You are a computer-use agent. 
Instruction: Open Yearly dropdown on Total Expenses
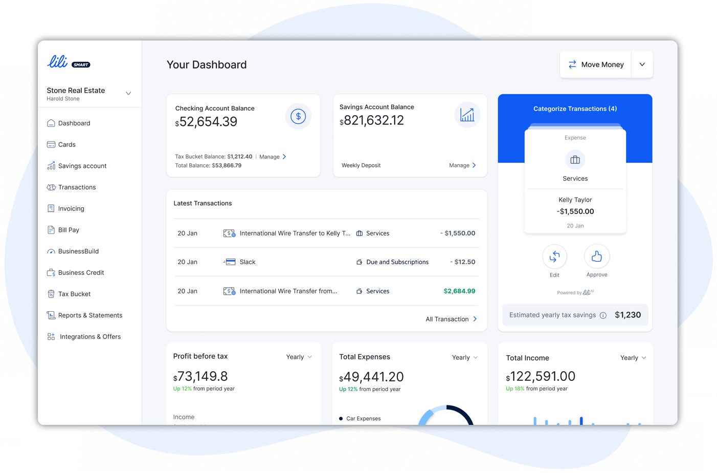(x=465, y=357)
